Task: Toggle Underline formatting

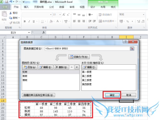Action: [x=34, y=21]
